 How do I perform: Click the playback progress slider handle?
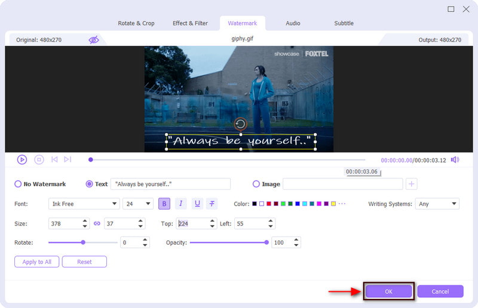tap(91, 160)
